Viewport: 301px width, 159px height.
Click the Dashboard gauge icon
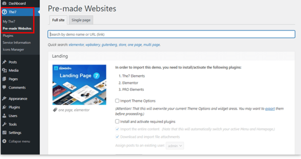(x=4, y=3)
